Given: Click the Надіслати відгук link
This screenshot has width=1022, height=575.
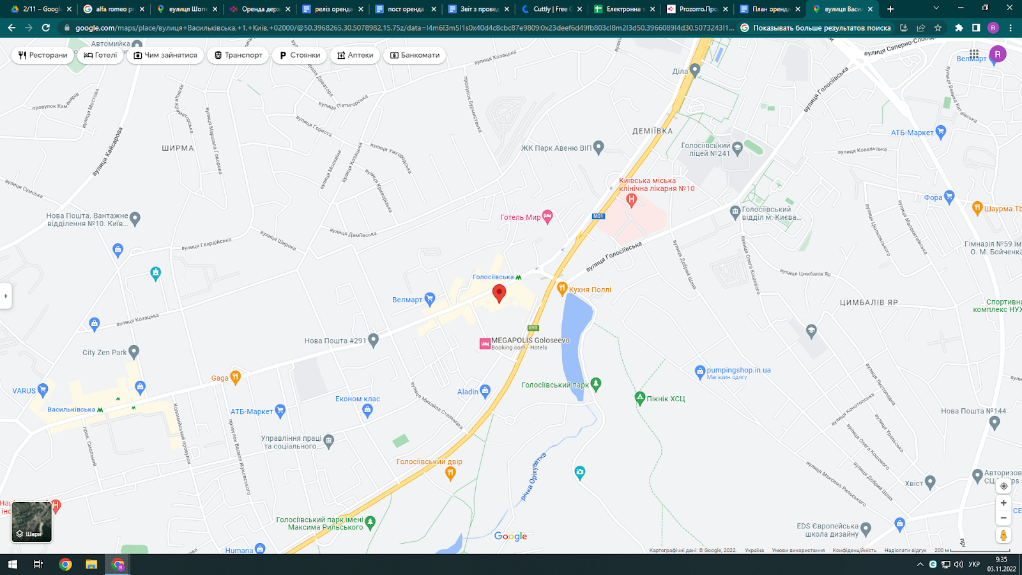Looking at the screenshot, I should pos(905,550).
